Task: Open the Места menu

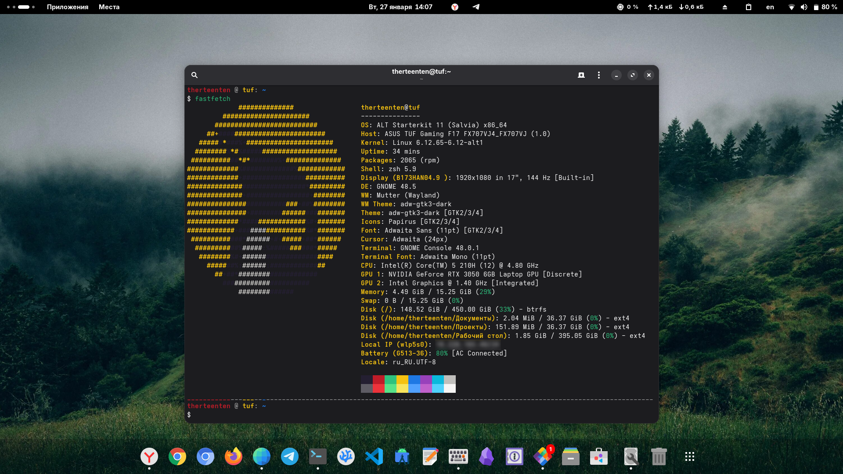Action: coord(109,7)
